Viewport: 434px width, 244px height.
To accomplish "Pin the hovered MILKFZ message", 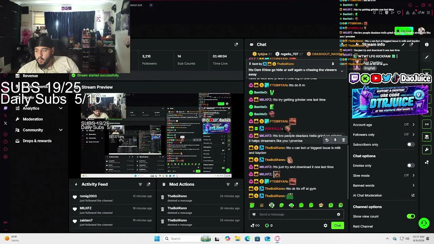I will pyautogui.click(x=335, y=140).
